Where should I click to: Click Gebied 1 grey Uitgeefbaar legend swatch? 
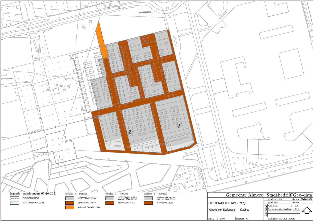70,198
